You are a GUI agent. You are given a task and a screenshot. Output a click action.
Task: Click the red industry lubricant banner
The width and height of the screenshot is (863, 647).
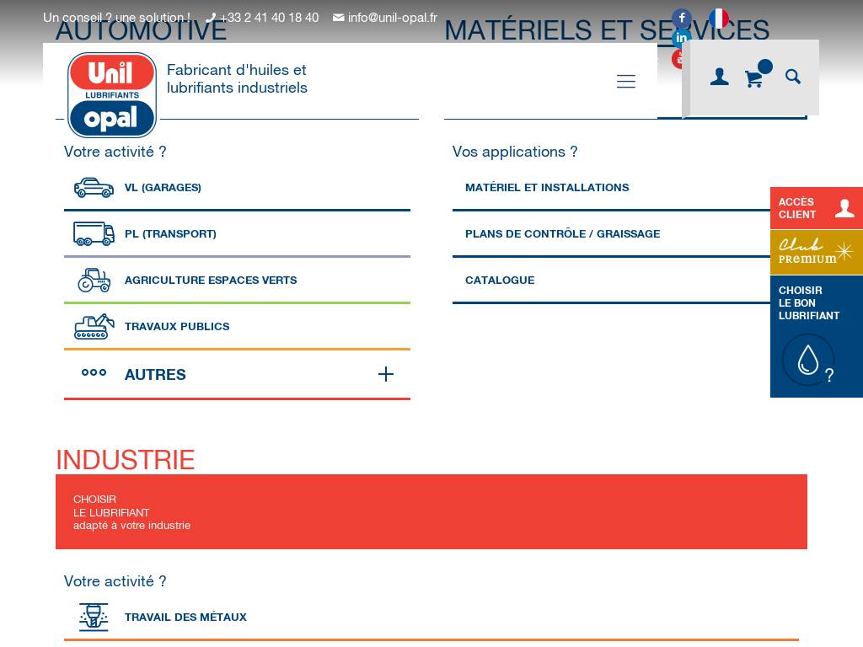pyautogui.click(x=431, y=511)
